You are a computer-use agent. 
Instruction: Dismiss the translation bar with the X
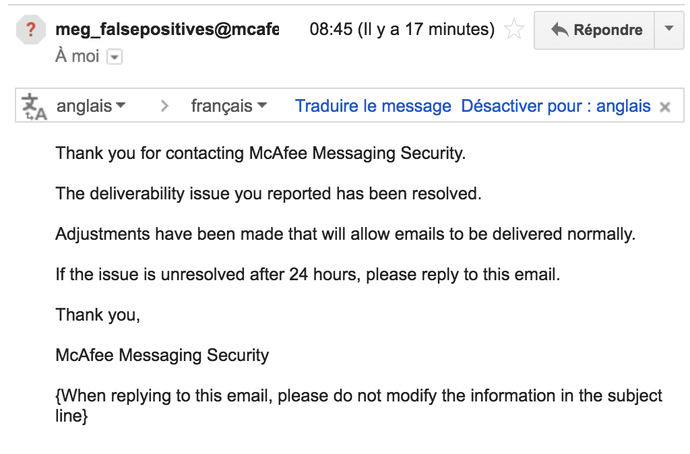coord(665,107)
